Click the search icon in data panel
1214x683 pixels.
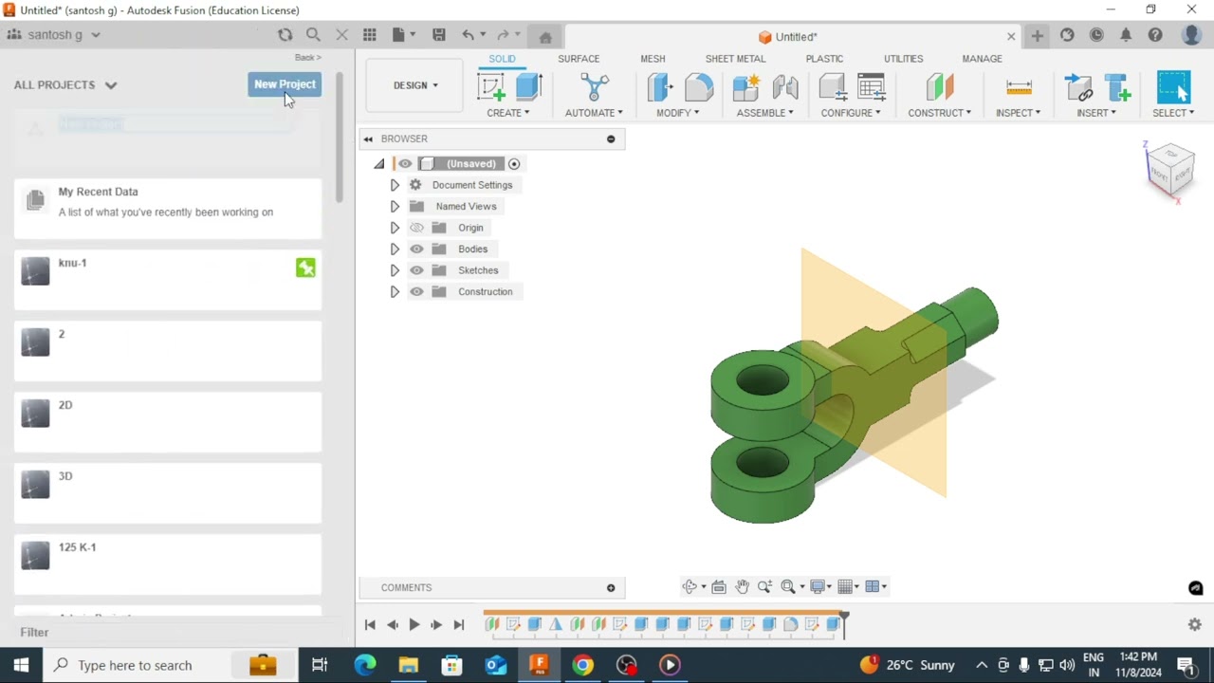[313, 35]
